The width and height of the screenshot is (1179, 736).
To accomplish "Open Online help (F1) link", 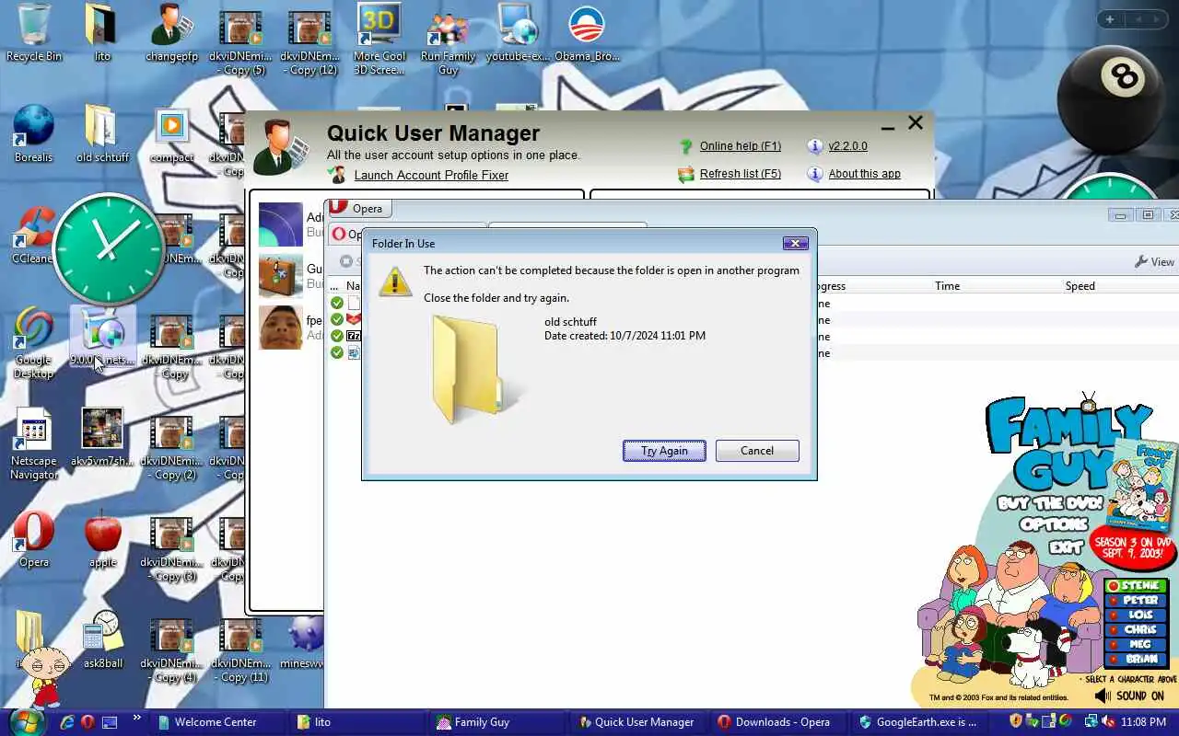I will click(x=741, y=146).
